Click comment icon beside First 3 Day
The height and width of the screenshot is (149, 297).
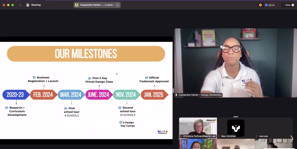click(x=90, y=78)
